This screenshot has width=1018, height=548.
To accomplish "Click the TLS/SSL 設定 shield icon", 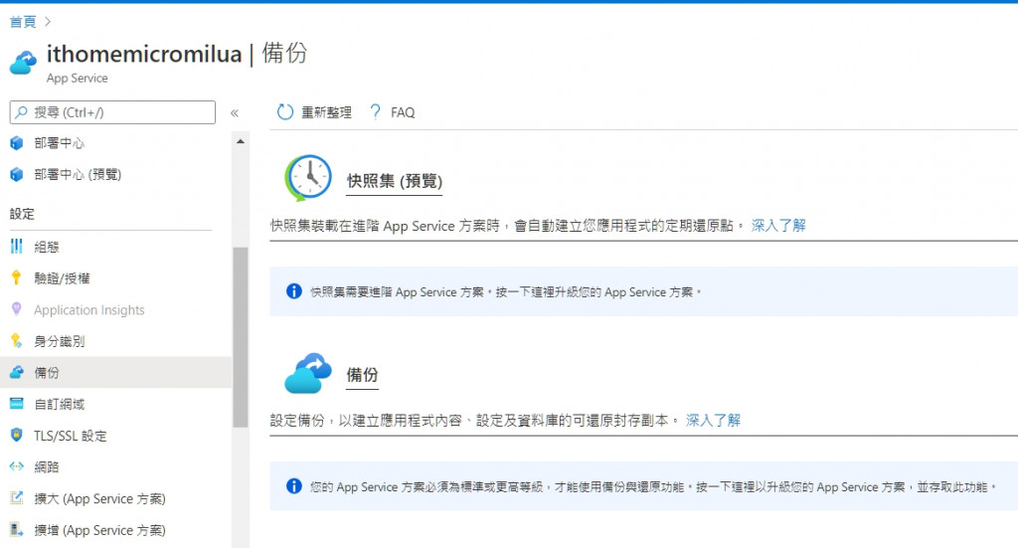I will pos(17,435).
